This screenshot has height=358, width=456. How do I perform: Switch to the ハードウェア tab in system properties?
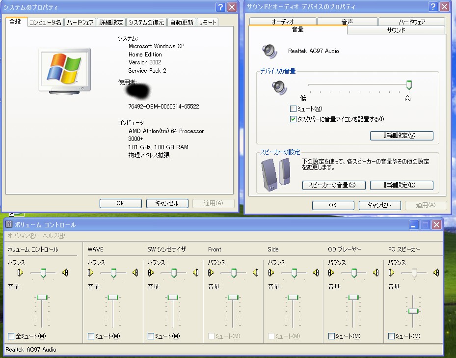point(80,23)
